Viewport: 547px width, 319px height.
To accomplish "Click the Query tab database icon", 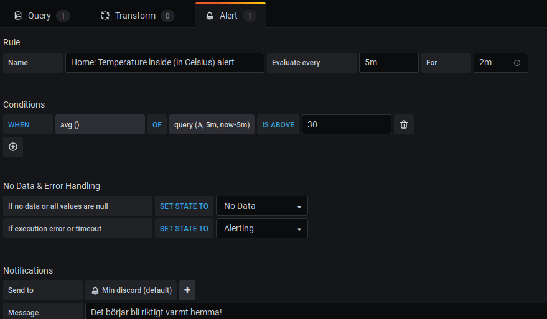I will (x=17, y=16).
